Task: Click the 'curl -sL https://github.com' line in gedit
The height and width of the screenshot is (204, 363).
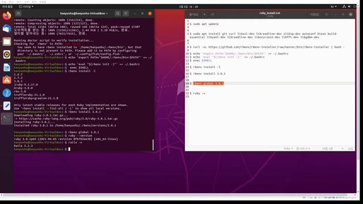Action: coord(267,47)
